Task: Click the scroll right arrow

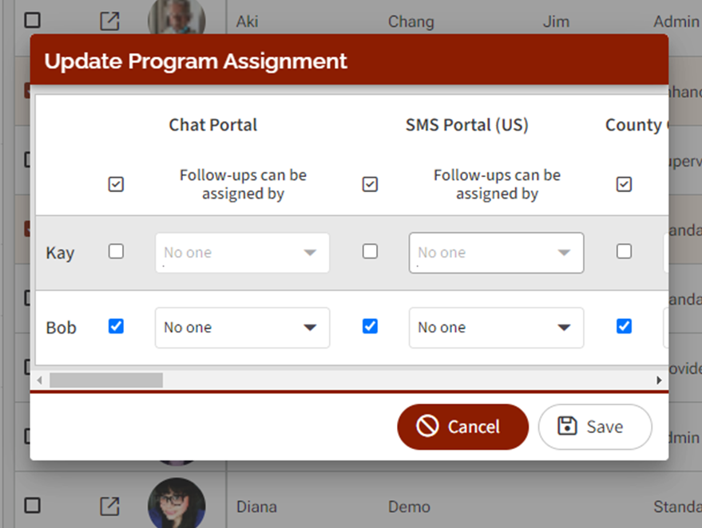Action: tap(660, 380)
